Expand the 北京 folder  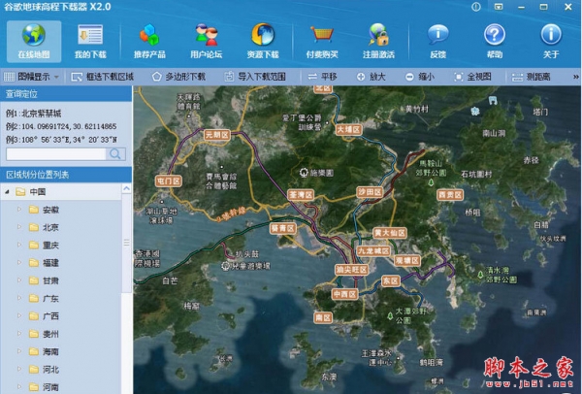pyautogui.click(x=19, y=227)
